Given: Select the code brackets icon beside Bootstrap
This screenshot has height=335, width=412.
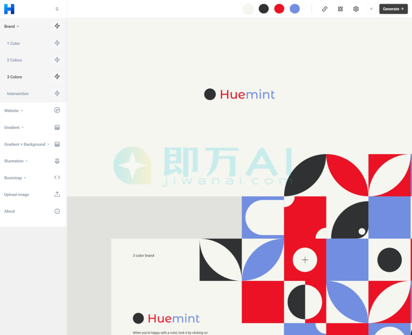Looking at the screenshot, I should tap(57, 177).
